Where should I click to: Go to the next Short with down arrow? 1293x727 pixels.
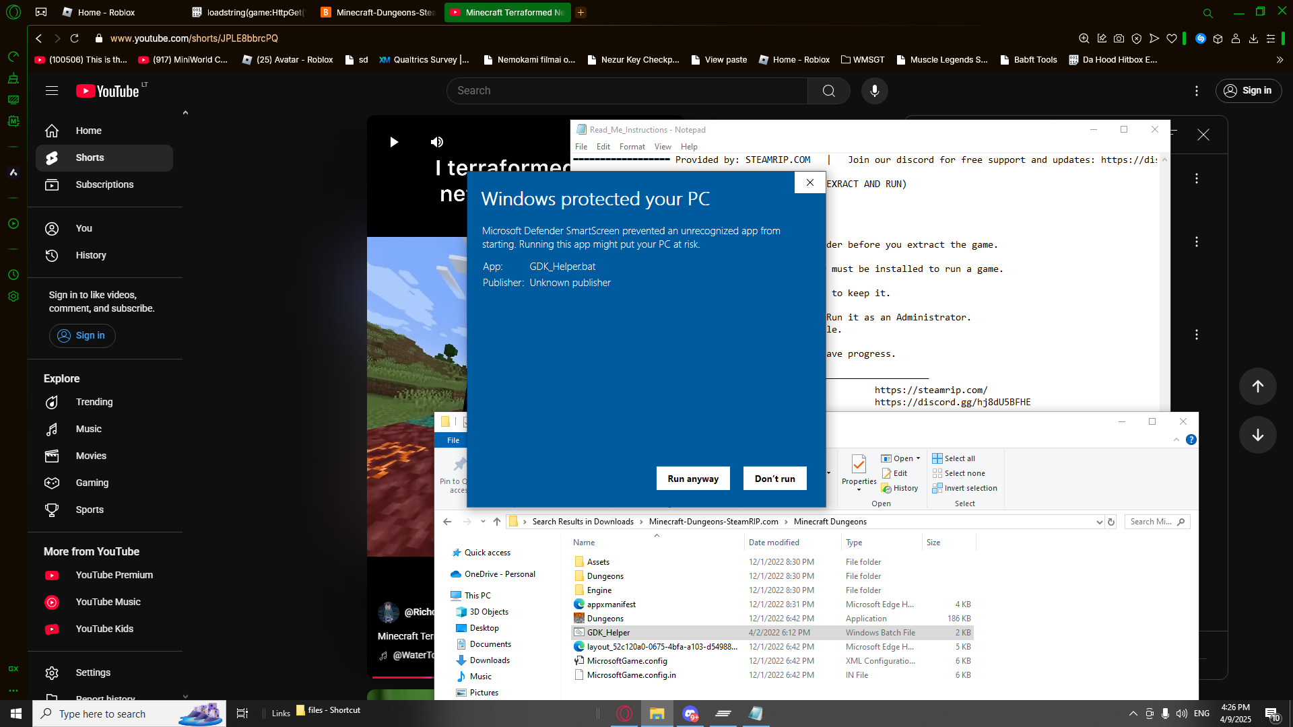(1257, 435)
